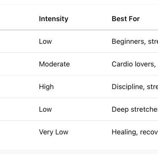Select the Very Low intensity cell
This screenshot has height=155, width=158.
tap(54, 132)
